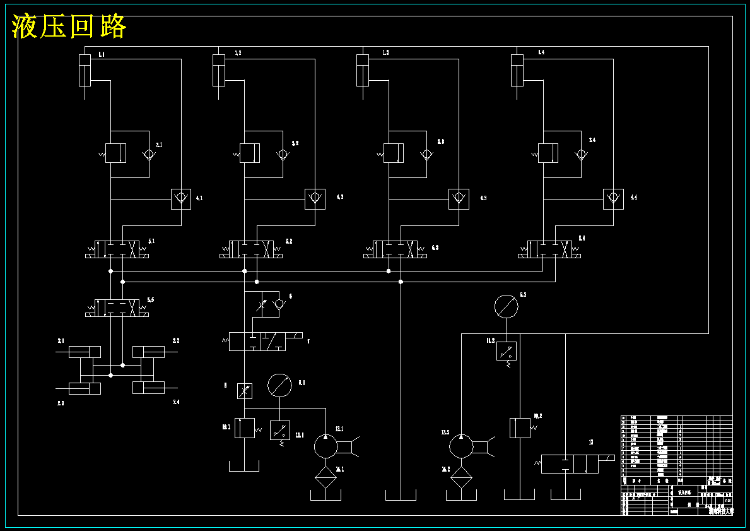Image resolution: width=750 pixels, height=531 pixels.
Task: Select hydraulic cylinder symbol 1.2
Action: pos(219,70)
